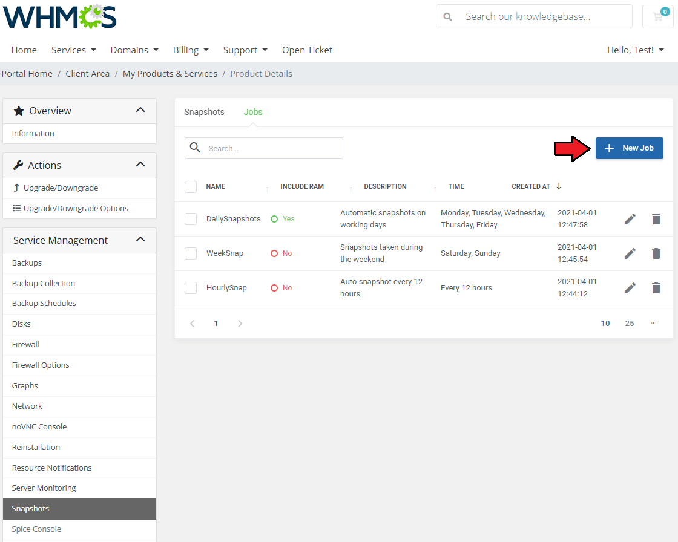Open the Information sidebar link
Viewport: 678px width, 542px height.
click(x=79, y=134)
